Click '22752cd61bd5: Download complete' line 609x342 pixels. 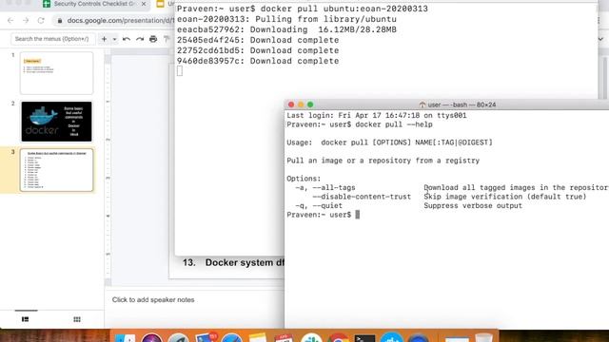coord(258,50)
